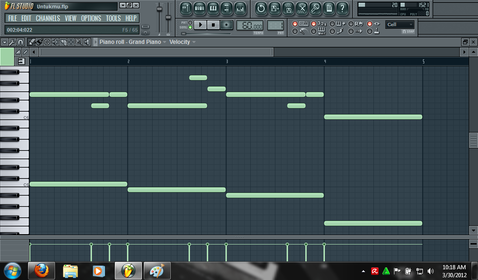Click piano roll vertical scroll down arrow

(473, 230)
